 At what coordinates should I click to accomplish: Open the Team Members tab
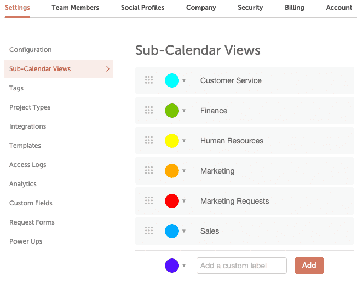[x=76, y=8]
